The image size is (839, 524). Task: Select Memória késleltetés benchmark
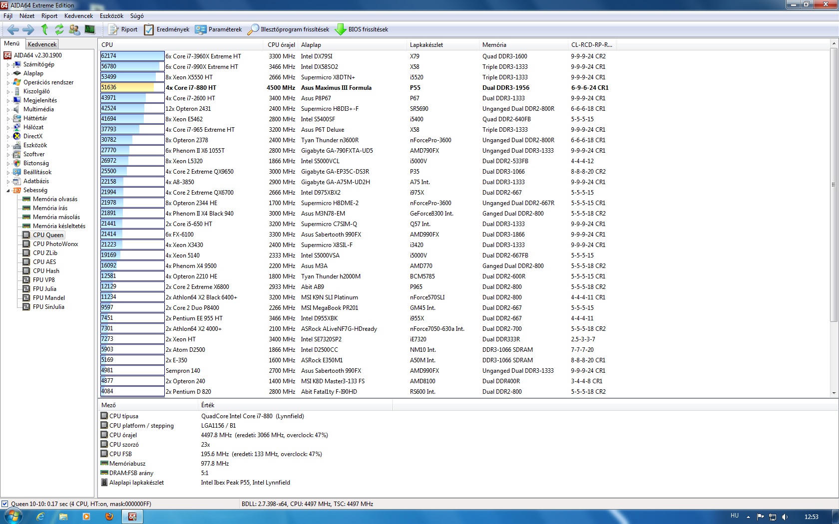click(59, 226)
